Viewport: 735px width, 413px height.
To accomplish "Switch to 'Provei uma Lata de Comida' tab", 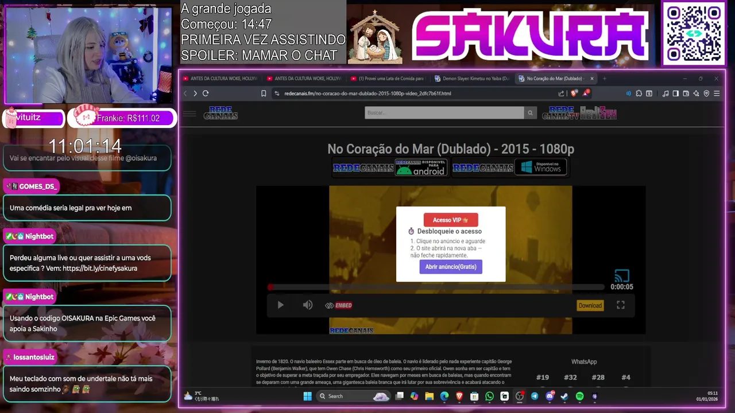I will point(388,79).
